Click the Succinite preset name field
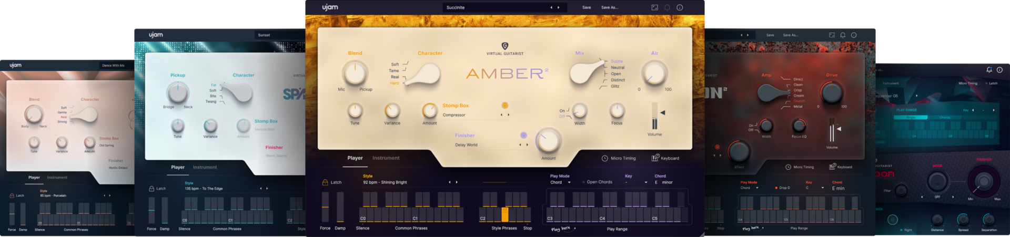 pos(505,7)
